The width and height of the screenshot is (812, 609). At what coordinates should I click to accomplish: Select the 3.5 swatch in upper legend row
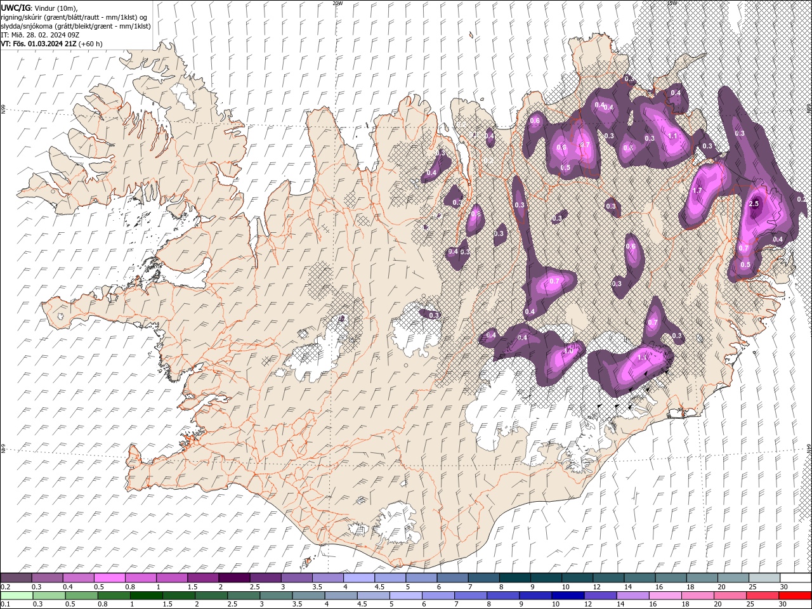(328, 578)
